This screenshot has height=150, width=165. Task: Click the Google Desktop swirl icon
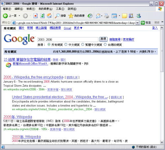[x=9, y=65]
